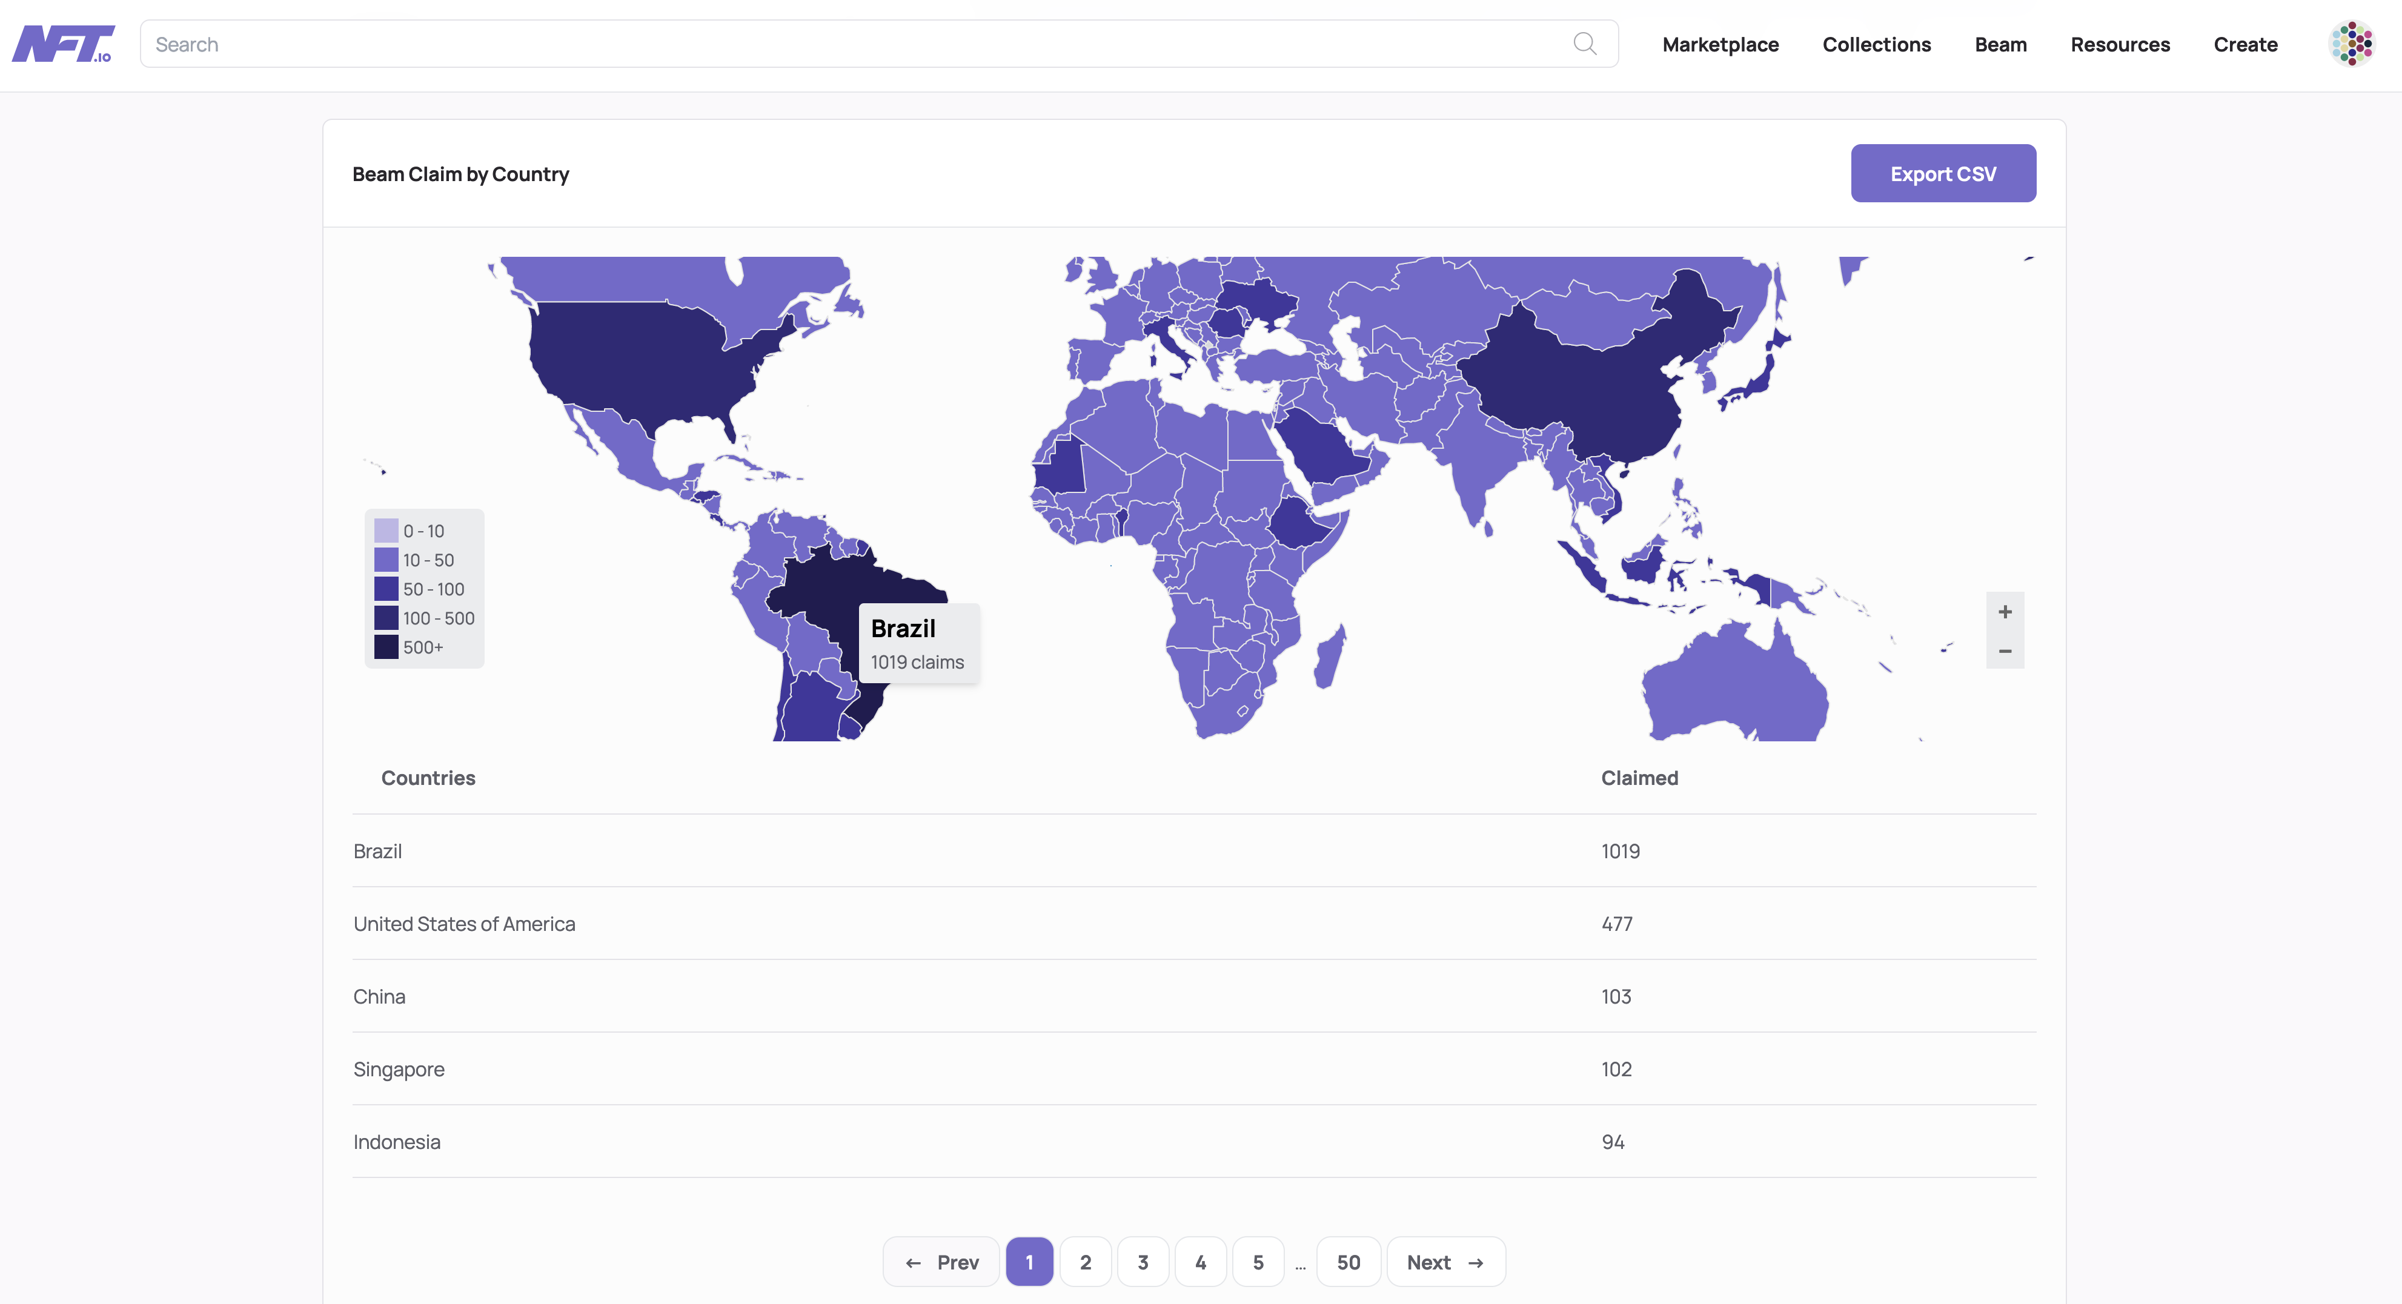The image size is (2402, 1304).
Task: Click the right arrow icon in Next button
Action: [x=1476, y=1262]
